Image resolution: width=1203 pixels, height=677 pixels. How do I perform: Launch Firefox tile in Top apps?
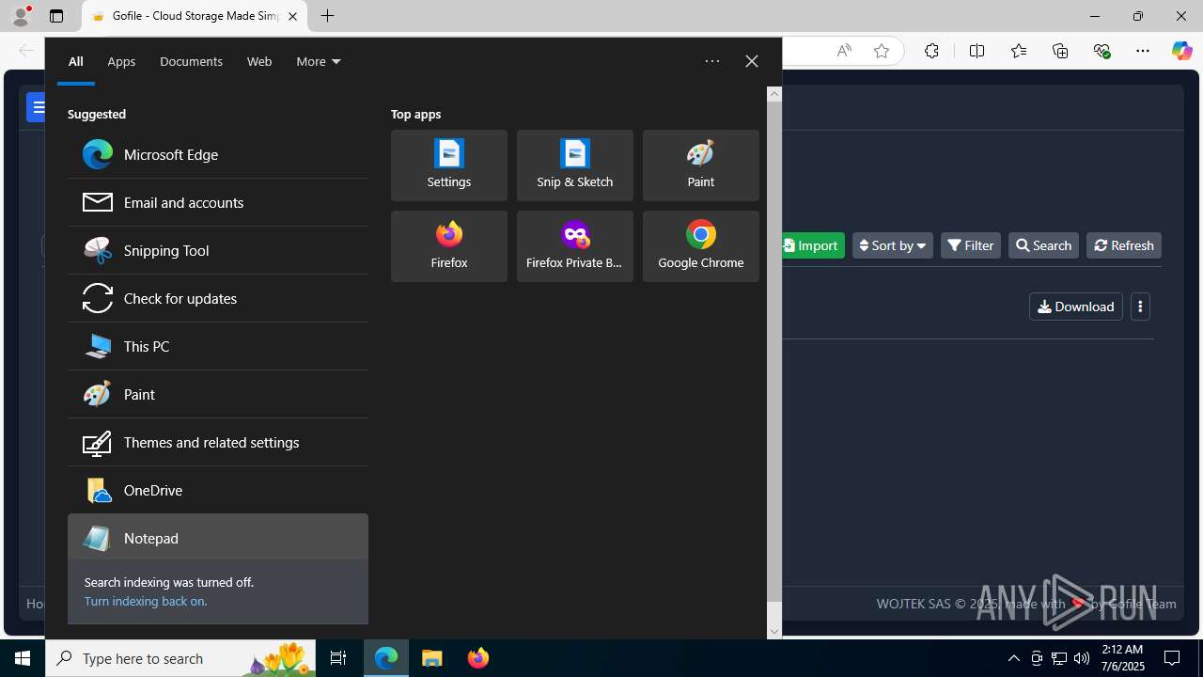coord(449,246)
